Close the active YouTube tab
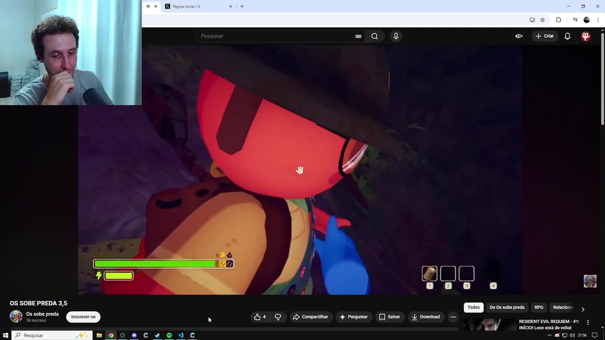 click(156, 6)
